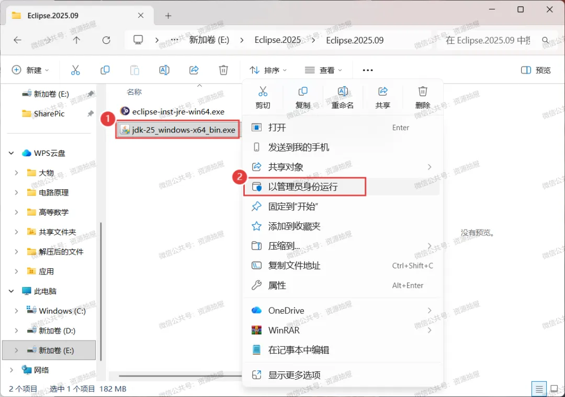Screen dimensions: 565x397
Task: Click the Share icon in the toolbar
Action: pos(194,70)
